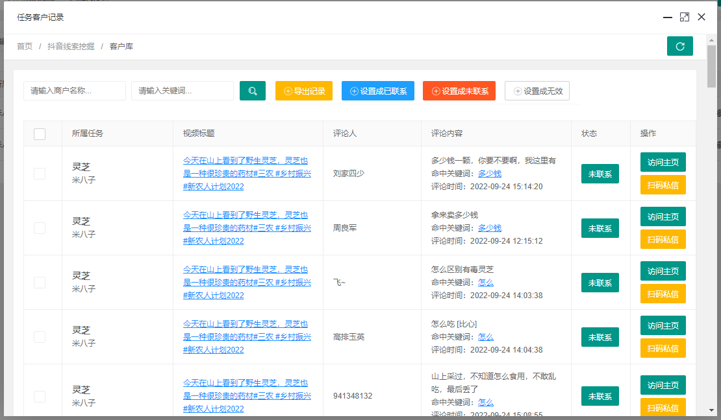Click 访问主页 for commenter 刘家四少
The height and width of the screenshot is (420, 721).
pos(663,162)
